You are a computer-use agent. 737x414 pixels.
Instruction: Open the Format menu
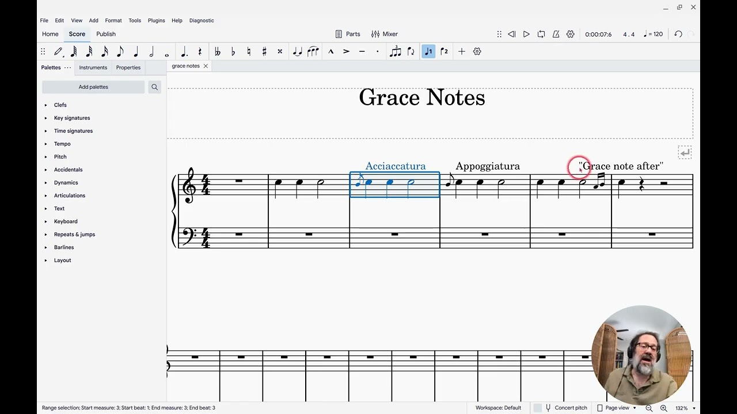click(x=113, y=21)
